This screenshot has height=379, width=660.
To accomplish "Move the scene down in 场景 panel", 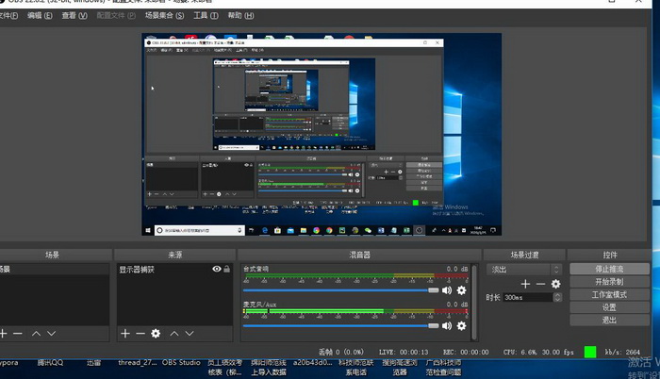I will point(51,334).
